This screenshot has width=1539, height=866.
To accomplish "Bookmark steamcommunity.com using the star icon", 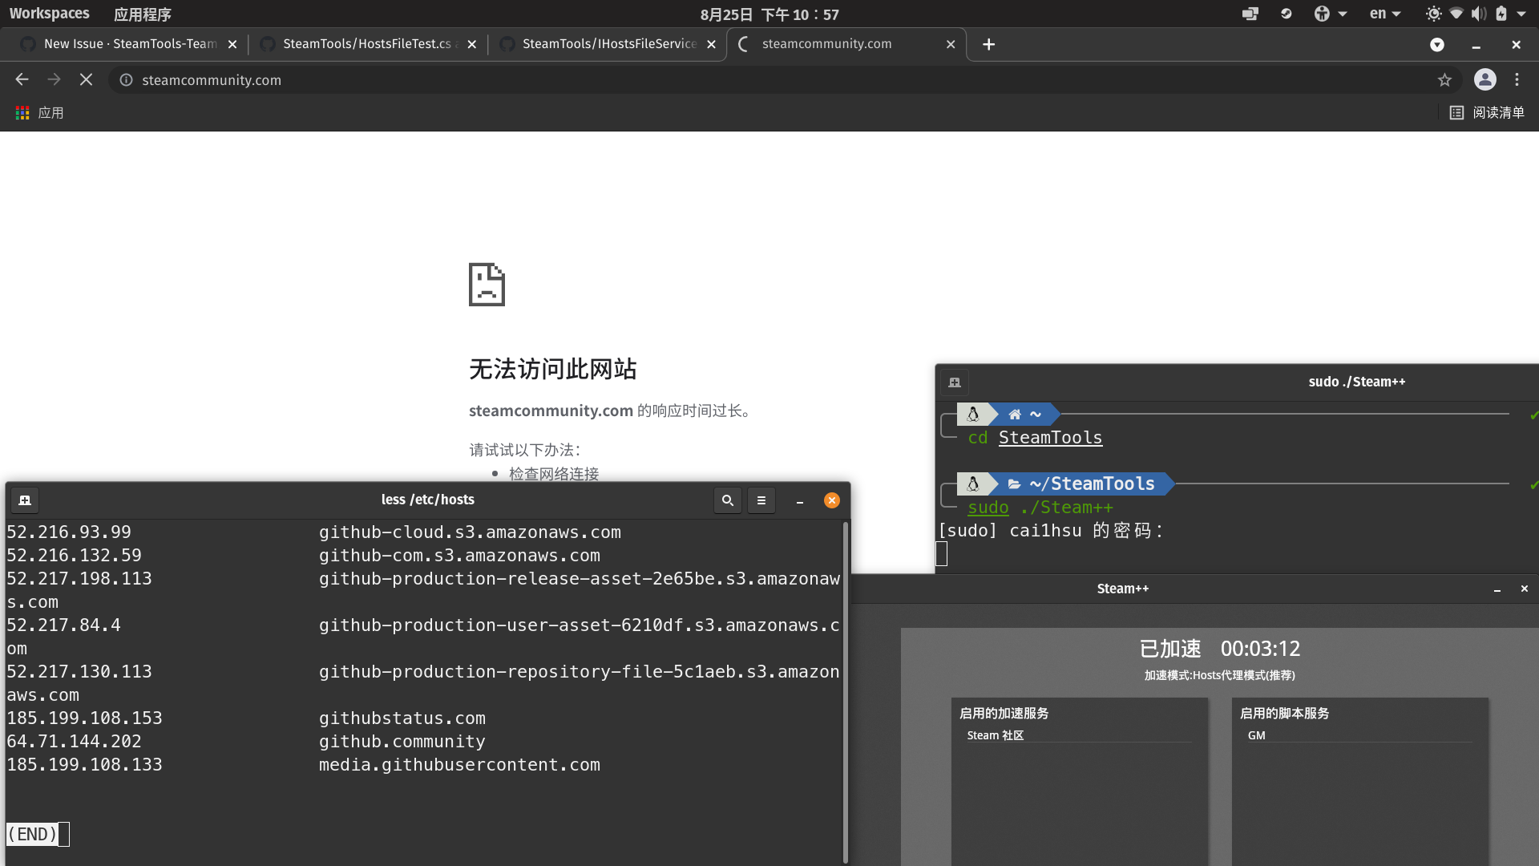I will 1444,80.
